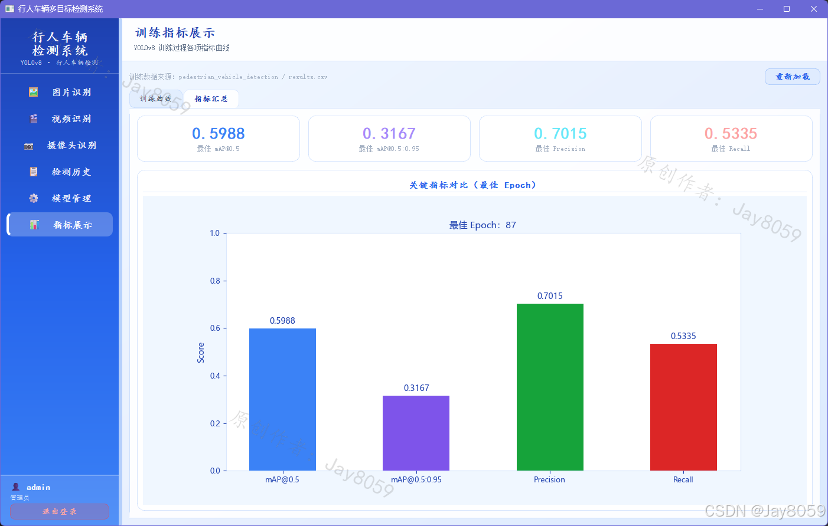Switch to the 指标汇总 tab

pos(211,99)
